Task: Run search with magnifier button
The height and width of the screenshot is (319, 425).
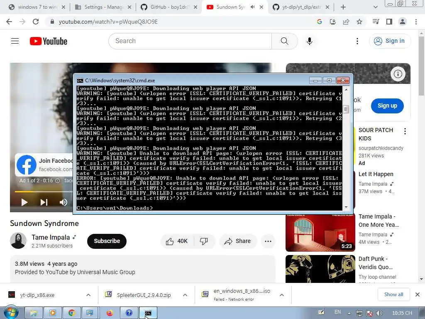Action: (284, 41)
